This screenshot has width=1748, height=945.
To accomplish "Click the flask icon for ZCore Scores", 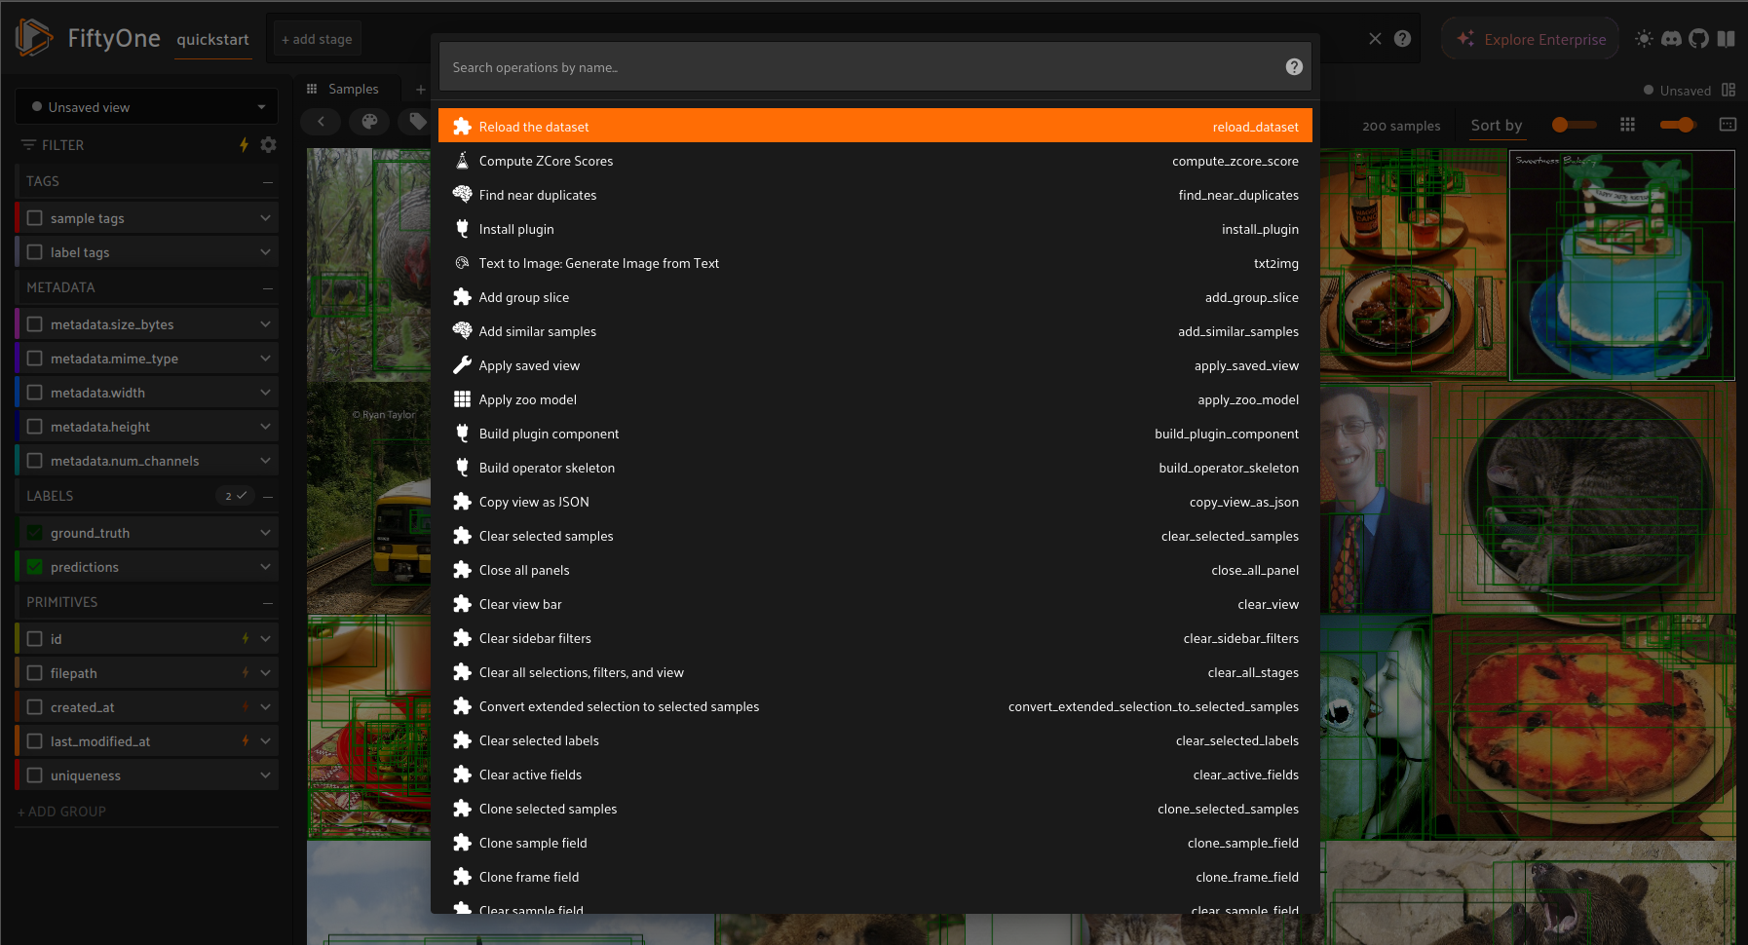I will (x=462, y=160).
